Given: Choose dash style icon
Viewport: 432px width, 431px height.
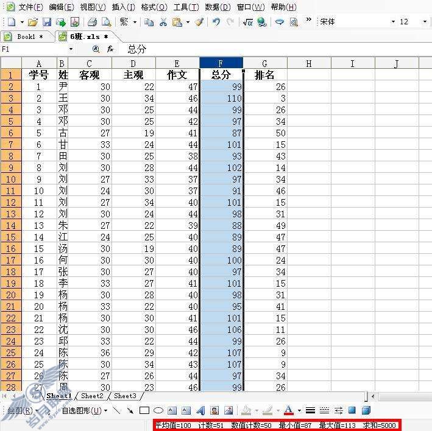Looking at the screenshot, I should coord(324,411).
